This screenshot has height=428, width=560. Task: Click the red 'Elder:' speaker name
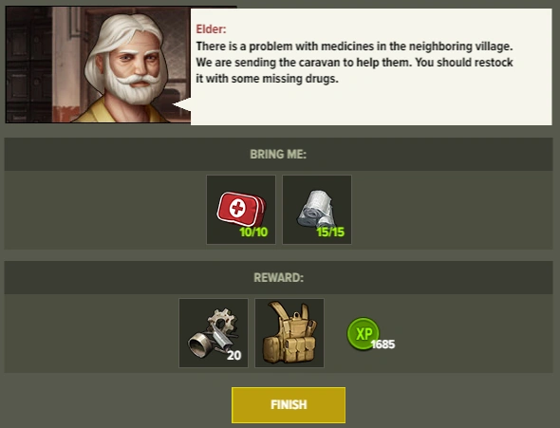[211, 29]
